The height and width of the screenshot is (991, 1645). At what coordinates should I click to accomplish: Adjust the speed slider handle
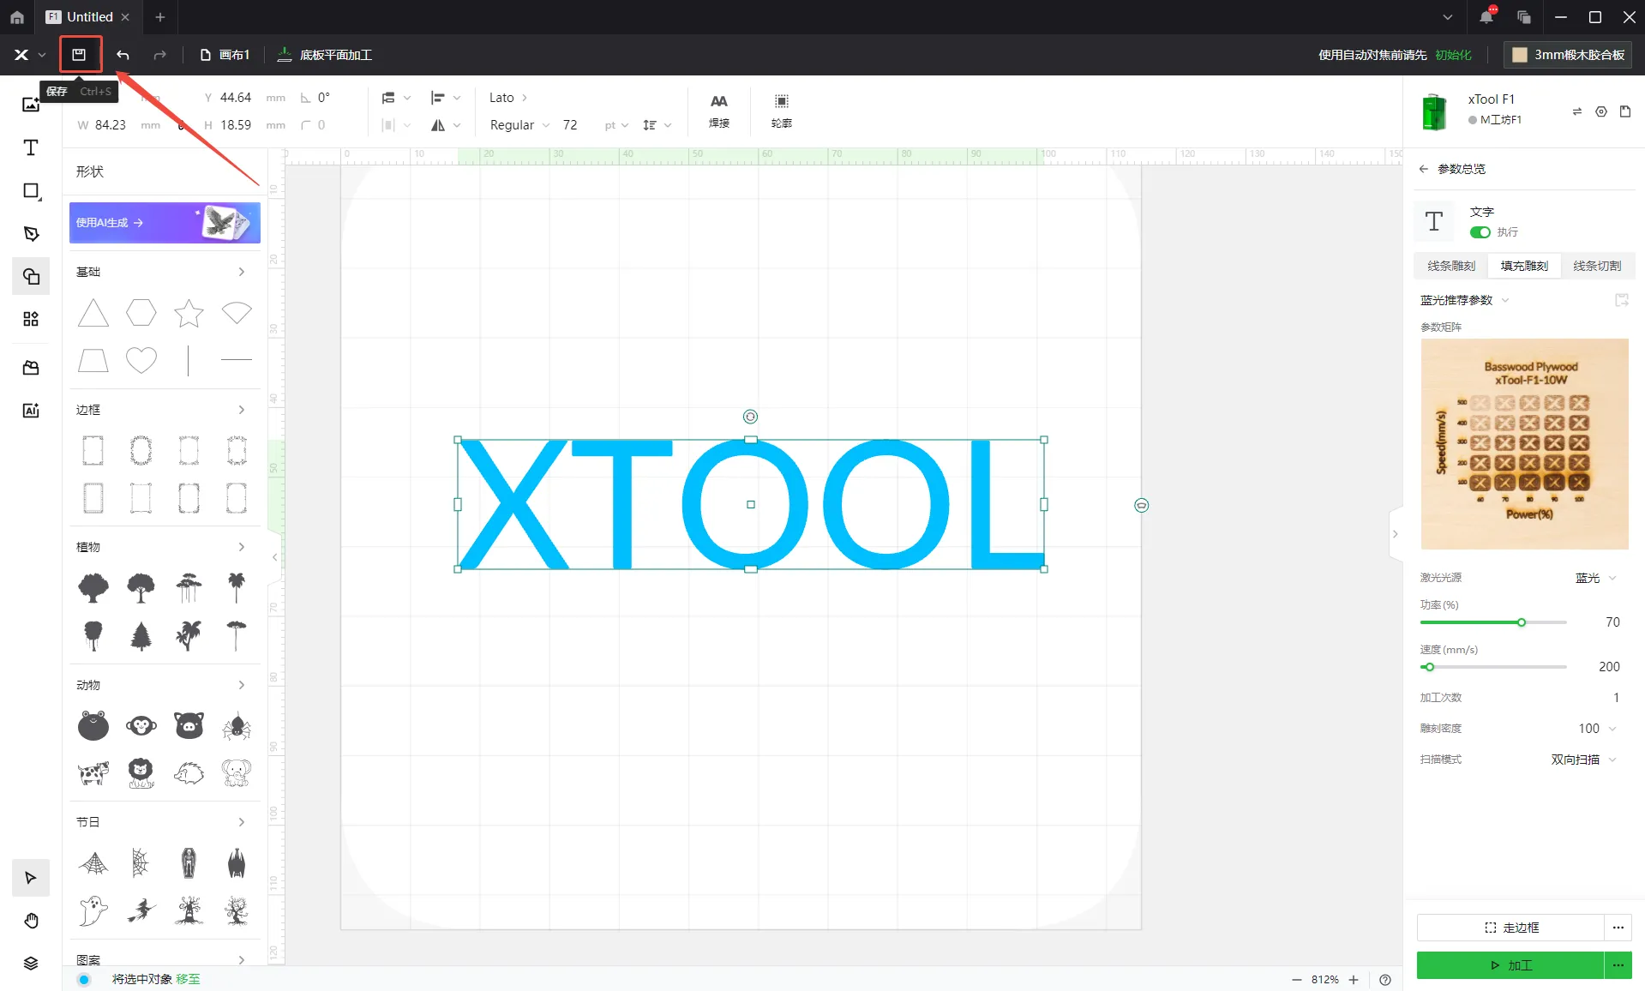click(1429, 667)
